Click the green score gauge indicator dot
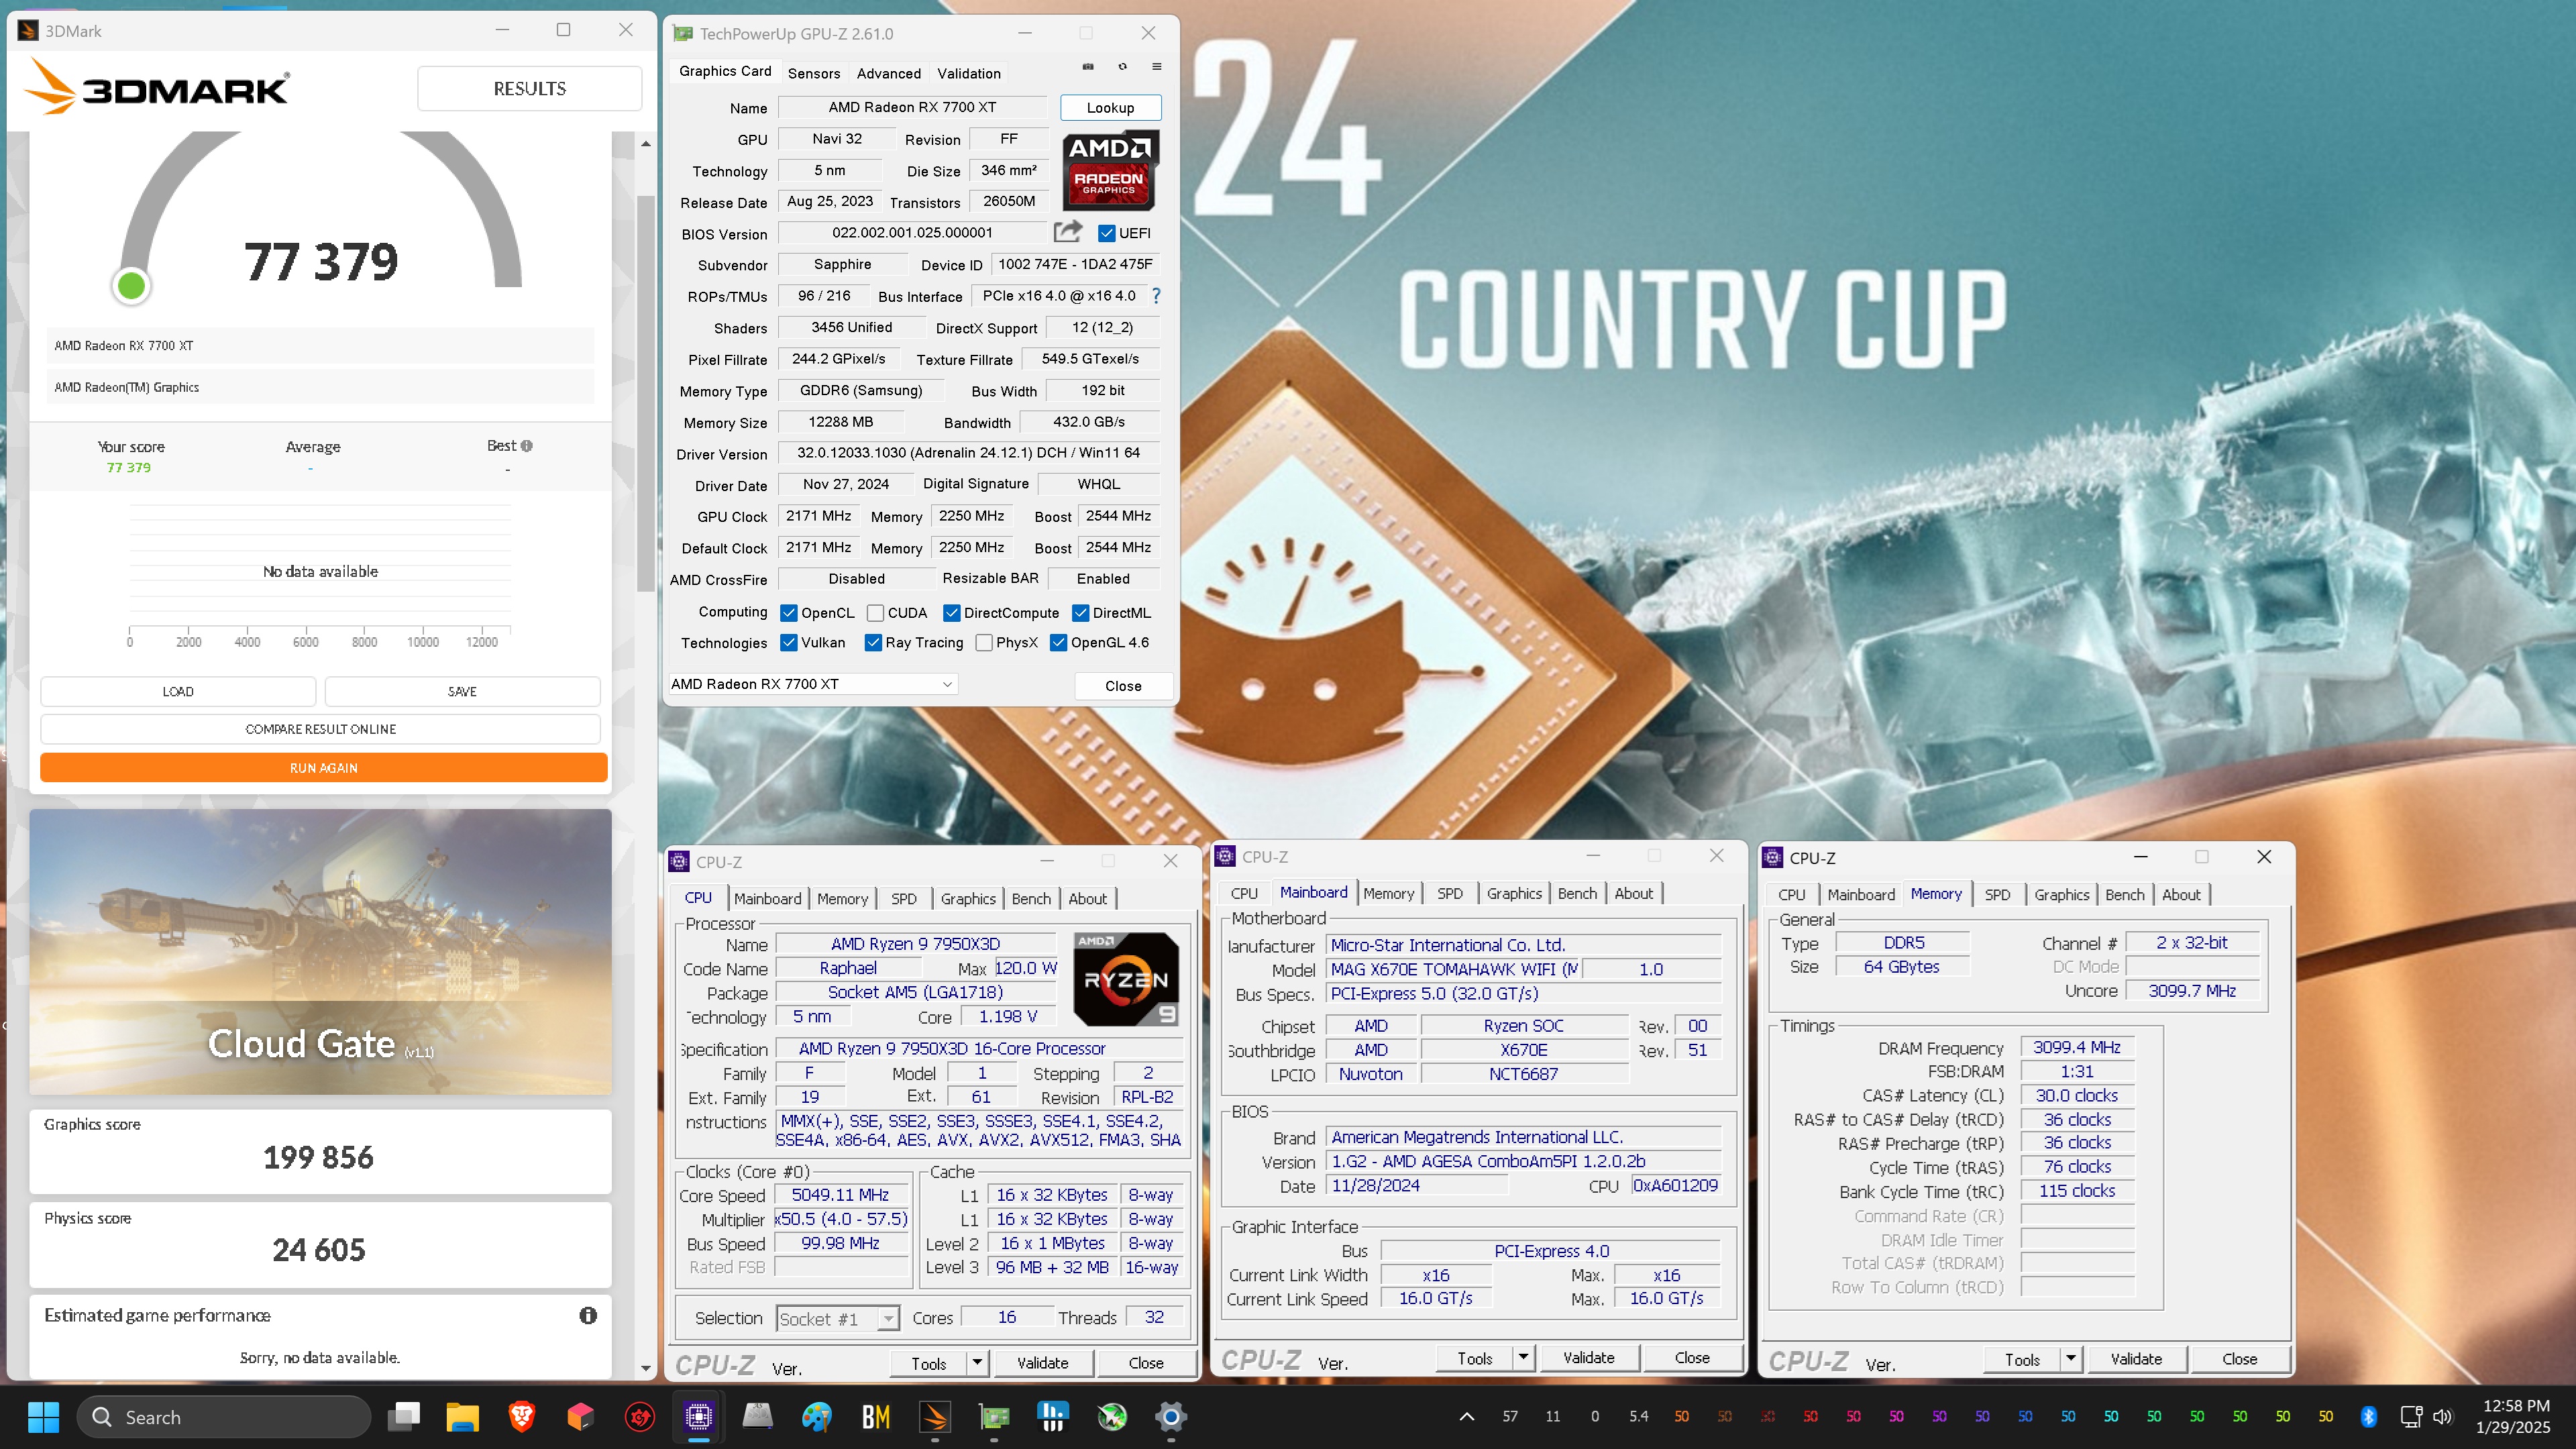 click(131, 286)
